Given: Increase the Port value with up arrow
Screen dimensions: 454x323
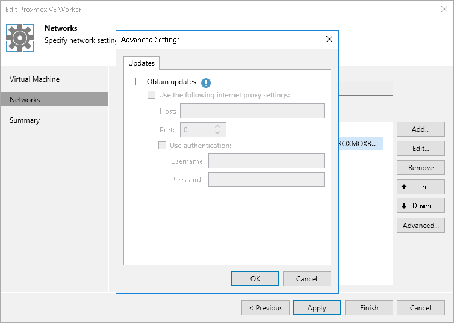Looking at the screenshot, I should tap(217, 126).
